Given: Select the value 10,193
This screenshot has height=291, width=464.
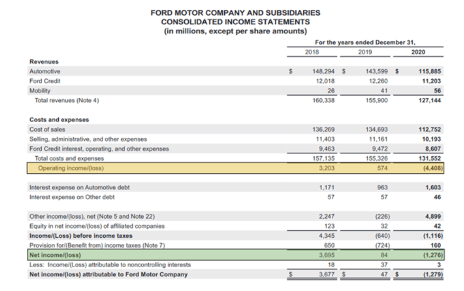Looking at the screenshot, I should 431,139.
